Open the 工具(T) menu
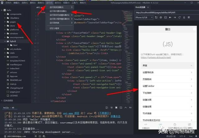 75,3
